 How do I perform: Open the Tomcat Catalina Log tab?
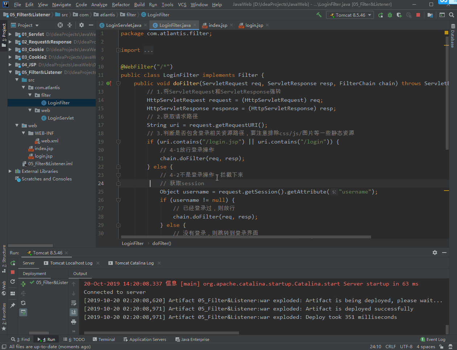tap(134, 263)
